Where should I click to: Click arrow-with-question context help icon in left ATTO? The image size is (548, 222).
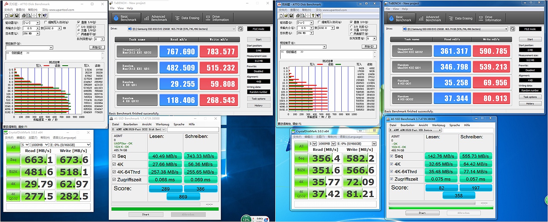[45, 16]
